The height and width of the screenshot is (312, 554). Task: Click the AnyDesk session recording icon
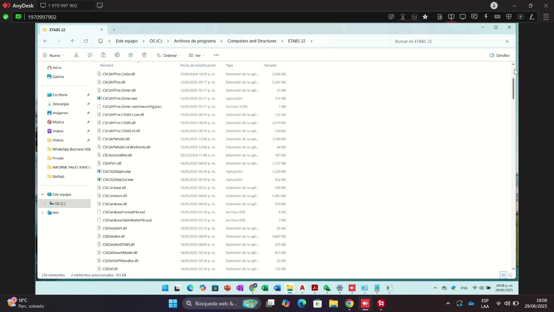[x=521, y=17]
